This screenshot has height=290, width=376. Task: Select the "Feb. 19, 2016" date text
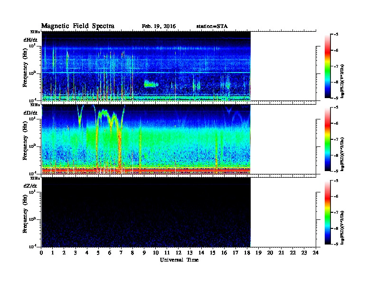[x=159, y=27]
